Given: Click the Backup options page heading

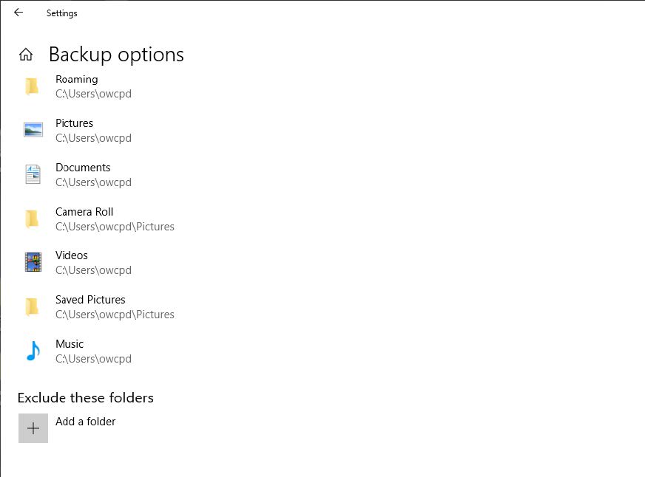Looking at the screenshot, I should pos(116,55).
